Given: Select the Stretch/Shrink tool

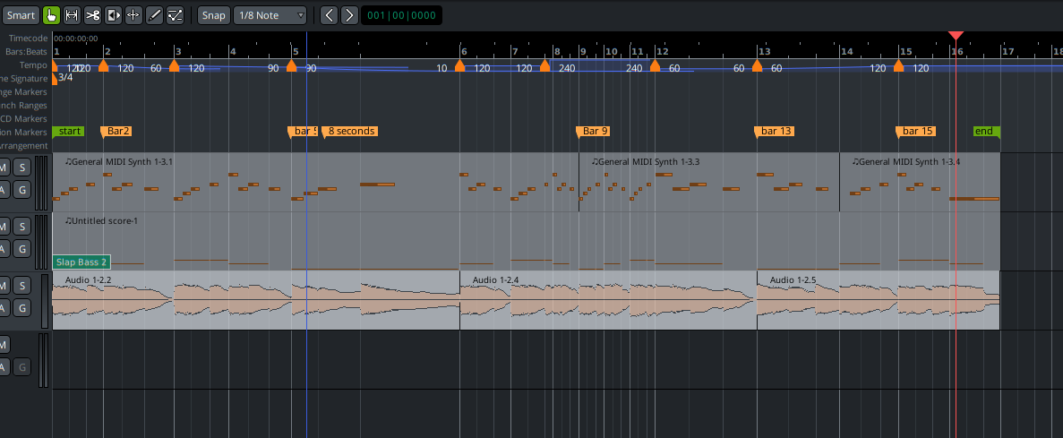Looking at the screenshot, I should pos(133,15).
